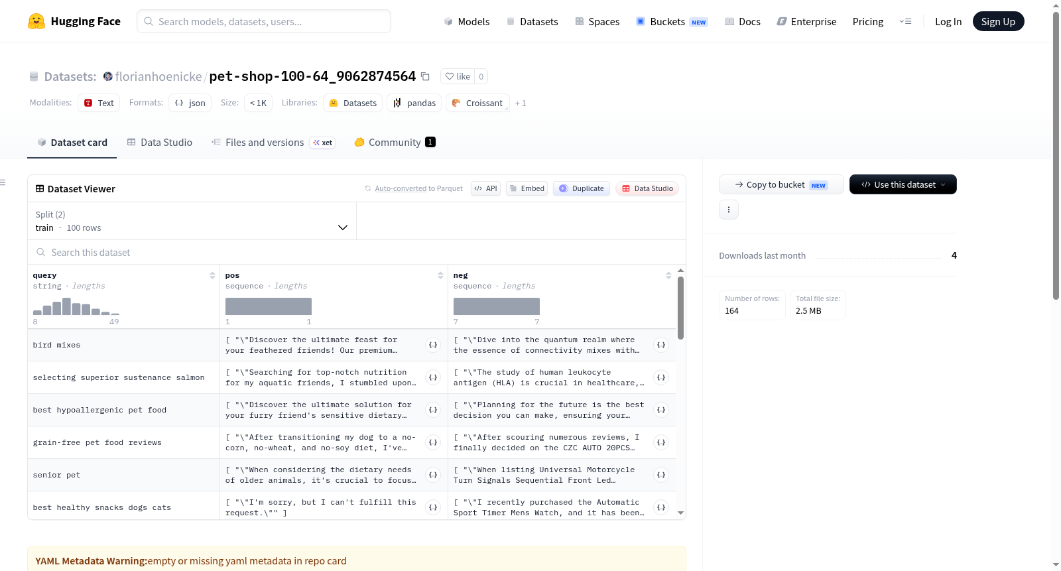Go to Datasets in top navigation
Screen dimensions: 1061x571
click(532, 21)
